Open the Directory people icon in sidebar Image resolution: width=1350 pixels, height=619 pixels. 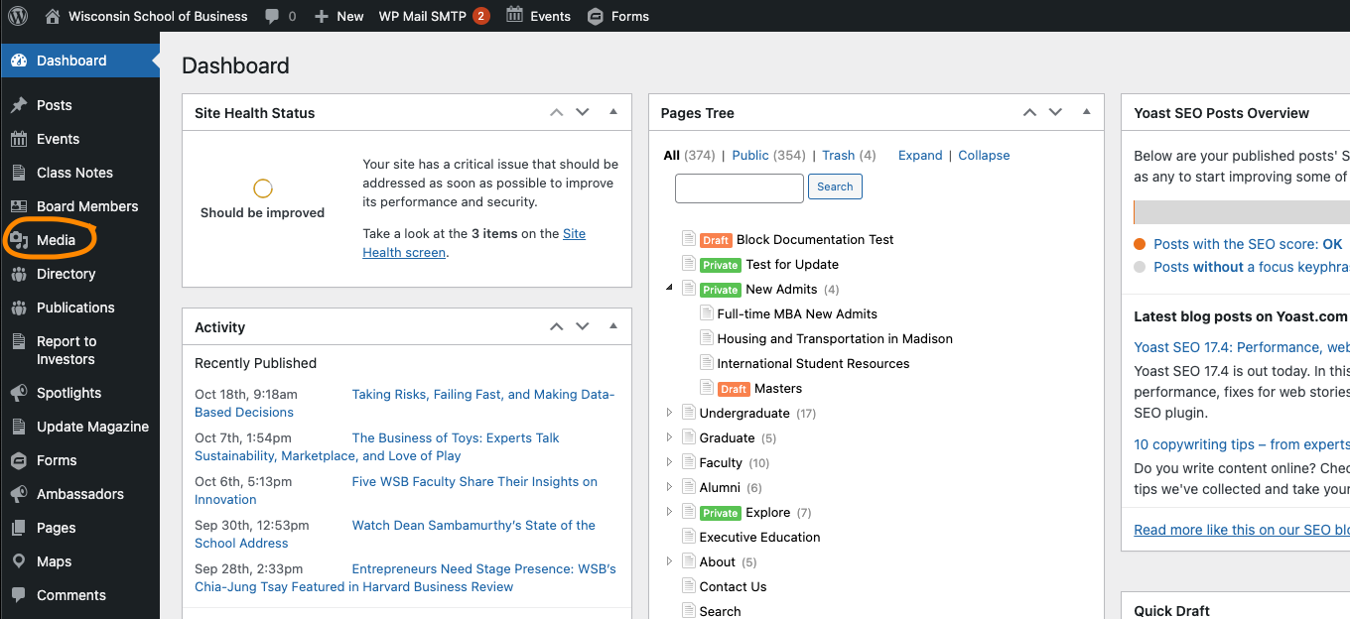19,274
